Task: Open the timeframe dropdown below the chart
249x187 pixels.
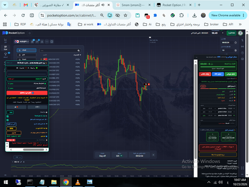Action: [18, 157]
